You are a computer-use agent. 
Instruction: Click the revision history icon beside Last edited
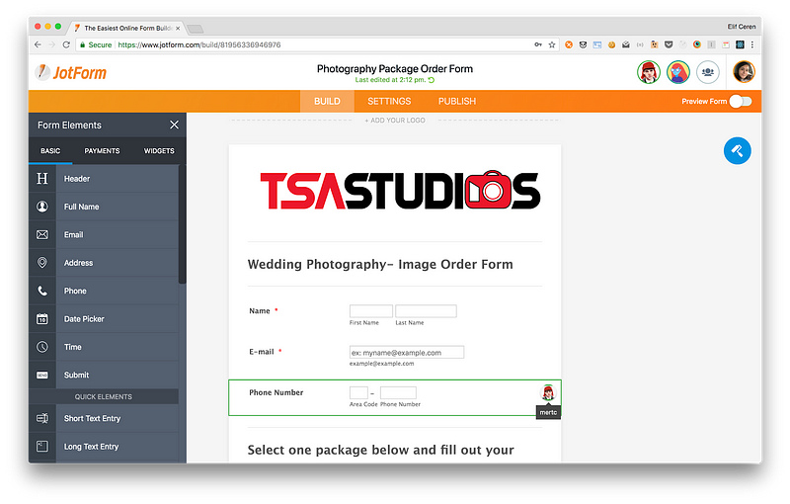(432, 80)
